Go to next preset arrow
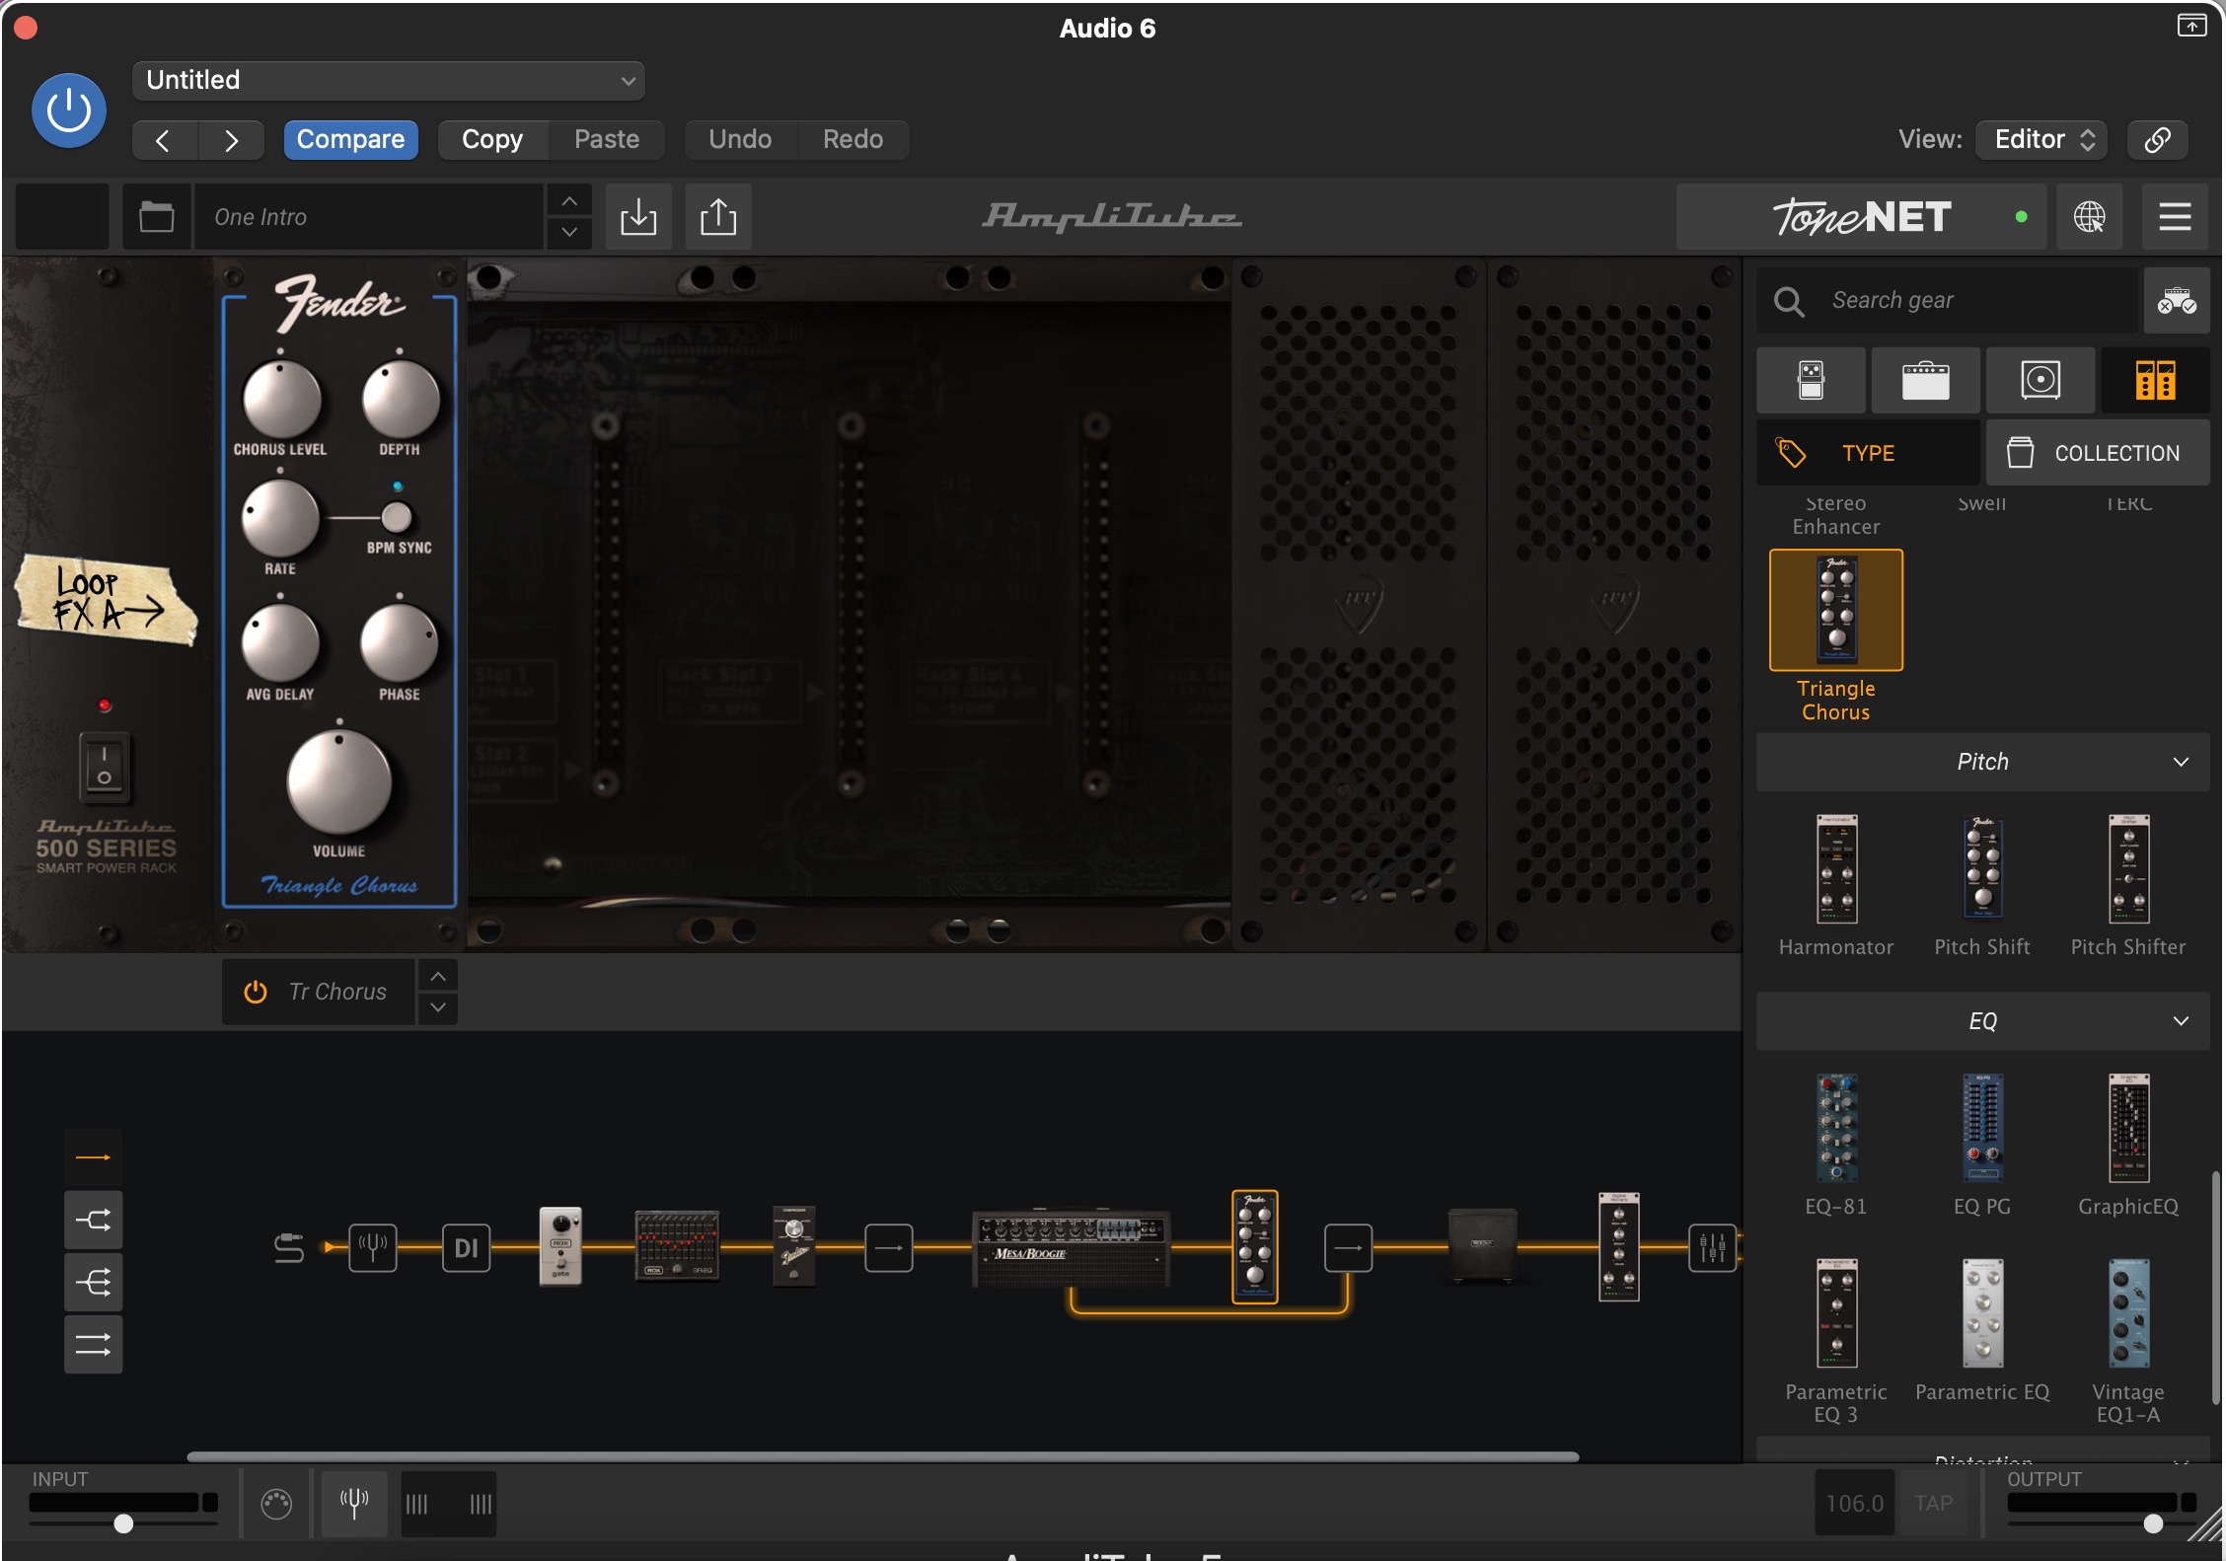This screenshot has width=2226, height=1561. pos(231,140)
